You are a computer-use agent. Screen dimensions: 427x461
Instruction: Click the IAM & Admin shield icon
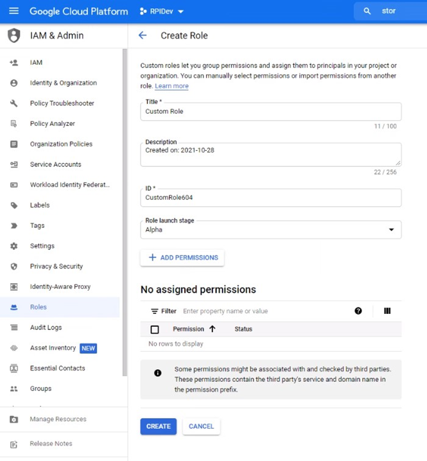point(13,35)
